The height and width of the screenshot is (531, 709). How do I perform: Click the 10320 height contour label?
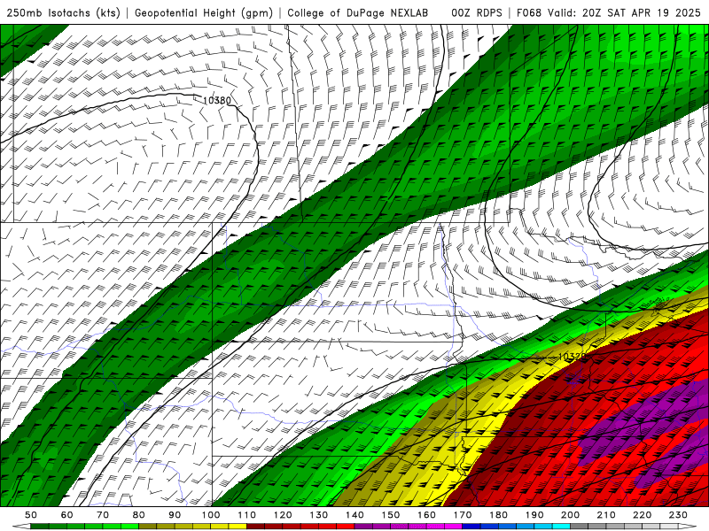click(x=572, y=357)
